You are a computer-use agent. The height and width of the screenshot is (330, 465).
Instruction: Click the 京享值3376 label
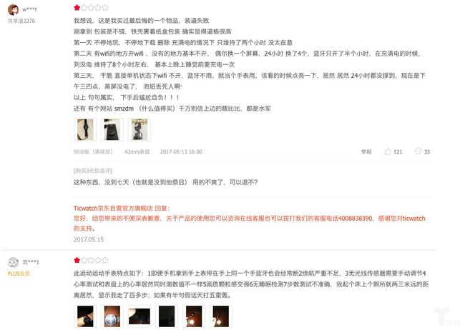pos(21,21)
